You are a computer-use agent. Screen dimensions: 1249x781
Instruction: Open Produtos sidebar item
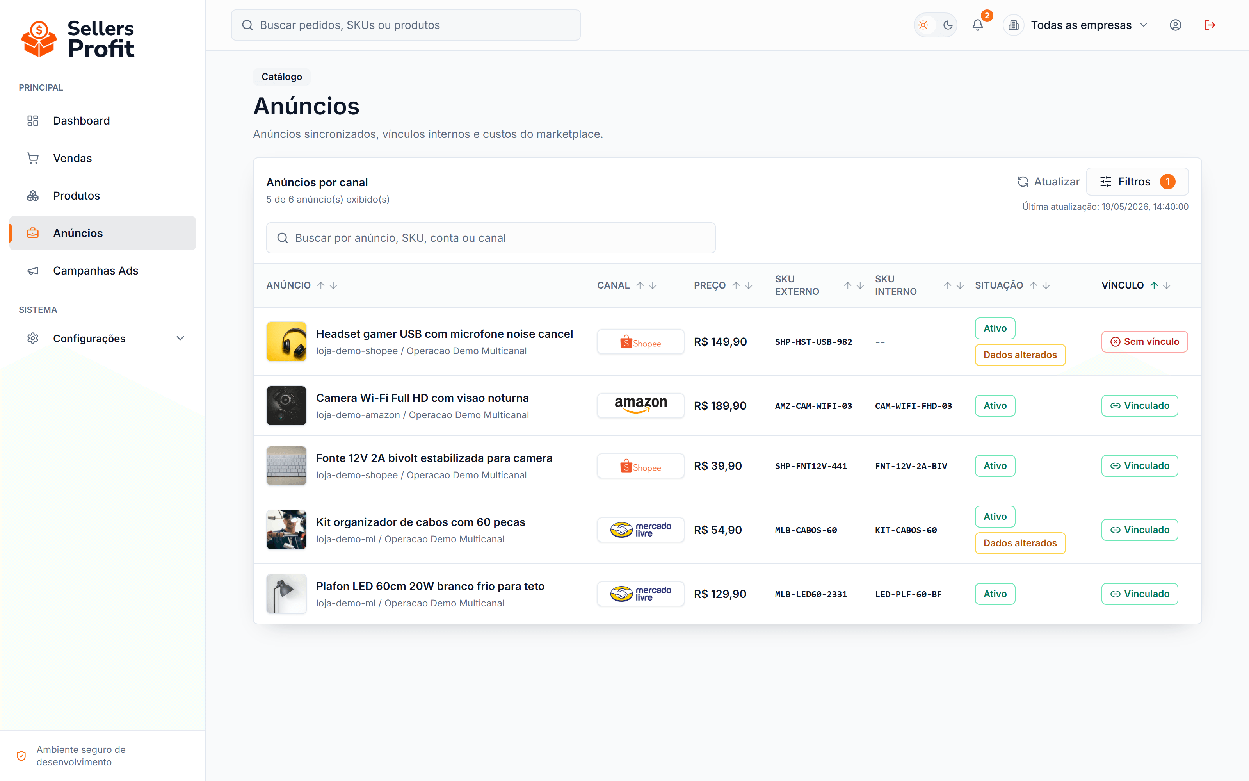click(103, 196)
